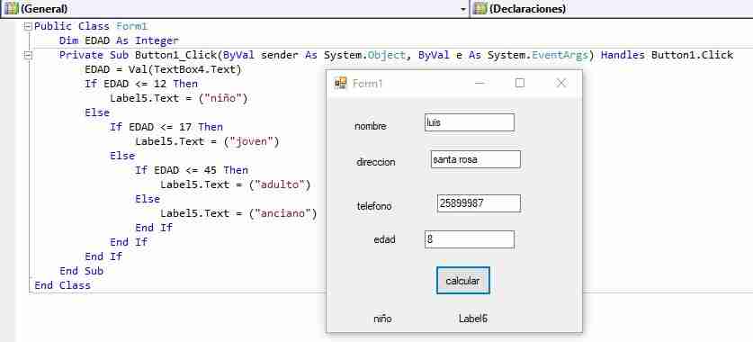Place cursor on Dim EDAD As Integer line
Image resolution: width=753 pixels, height=342 pixels.
point(119,40)
